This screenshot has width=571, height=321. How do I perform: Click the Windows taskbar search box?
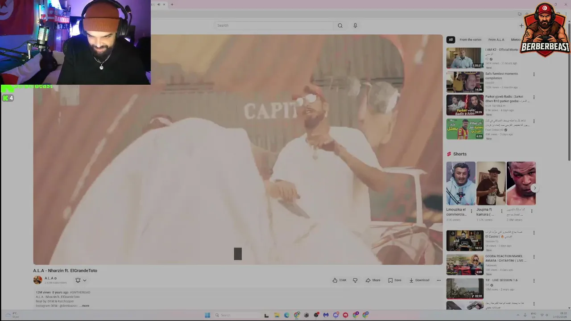[x=236, y=315]
